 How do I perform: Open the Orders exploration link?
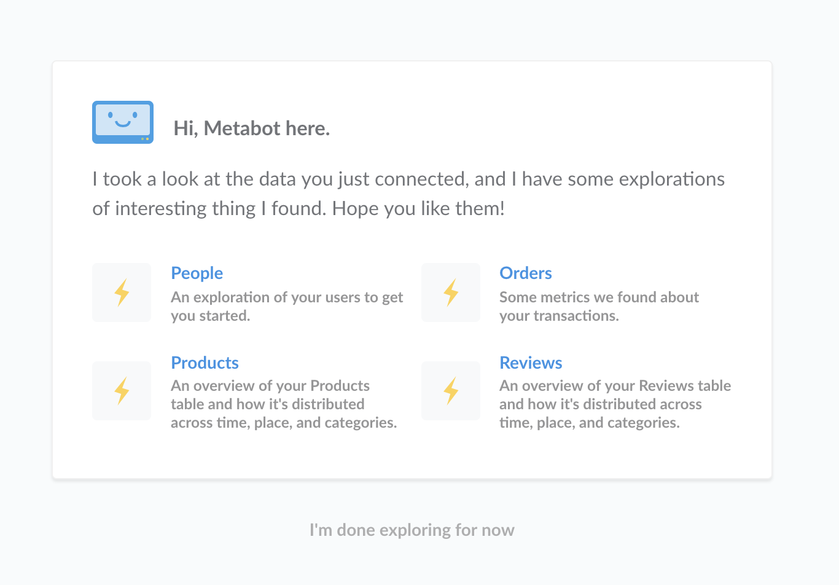click(526, 273)
